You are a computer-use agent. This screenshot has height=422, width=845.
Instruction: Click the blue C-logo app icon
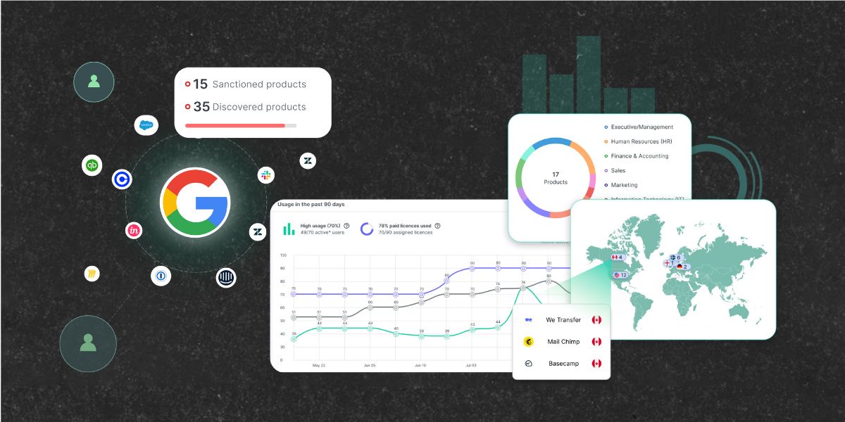click(x=122, y=179)
